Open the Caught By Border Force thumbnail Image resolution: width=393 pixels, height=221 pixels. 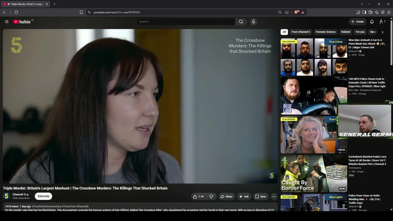[314, 173]
